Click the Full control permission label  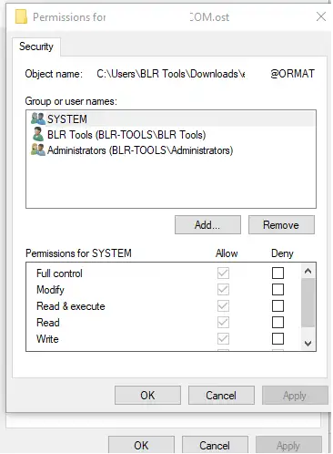point(59,273)
